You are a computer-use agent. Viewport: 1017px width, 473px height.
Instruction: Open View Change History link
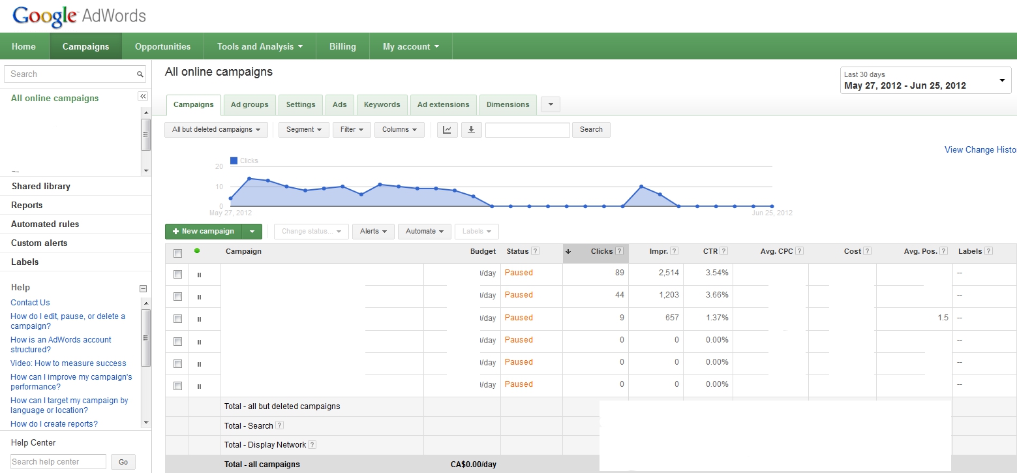point(980,150)
